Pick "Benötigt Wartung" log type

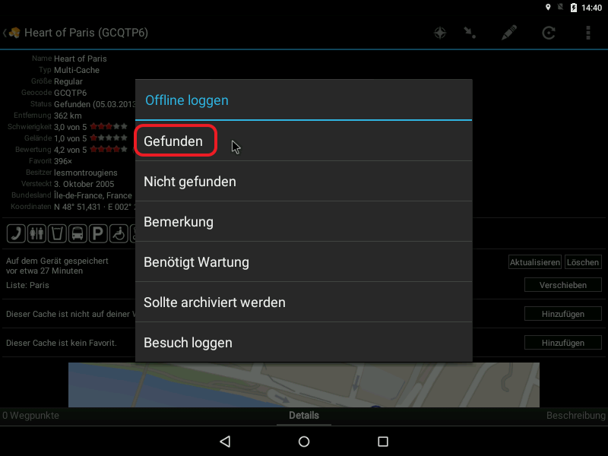[196, 262]
